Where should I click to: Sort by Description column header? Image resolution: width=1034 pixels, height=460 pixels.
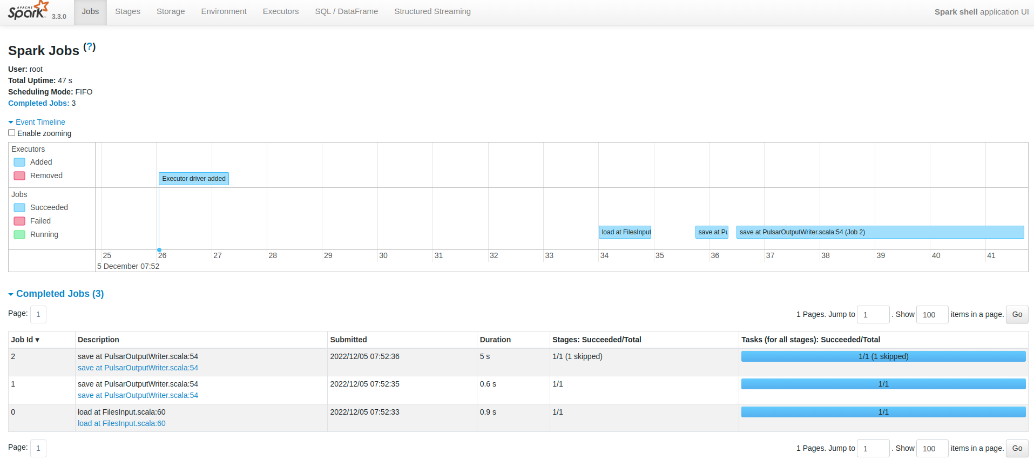pos(98,340)
